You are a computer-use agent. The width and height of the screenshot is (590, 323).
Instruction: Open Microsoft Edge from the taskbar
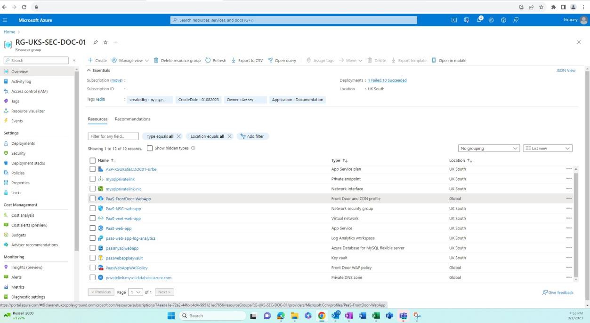281,315
